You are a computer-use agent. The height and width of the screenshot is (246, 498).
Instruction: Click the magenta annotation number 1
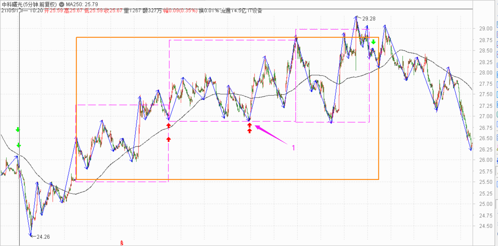point(293,148)
